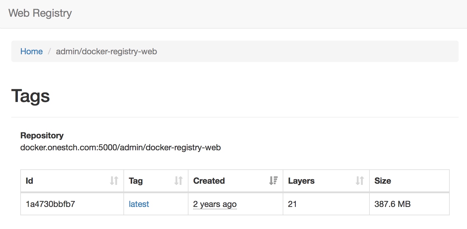Click the sort arrows icon in Tag column
467x229 pixels.
[x=178, y=181]
